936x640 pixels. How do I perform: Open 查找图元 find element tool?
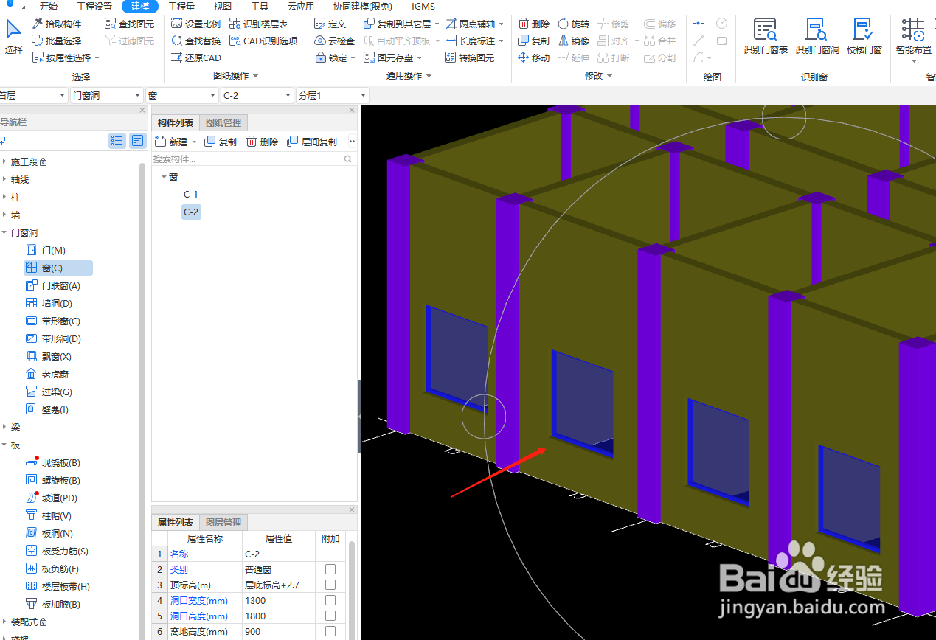click(130, 24)
